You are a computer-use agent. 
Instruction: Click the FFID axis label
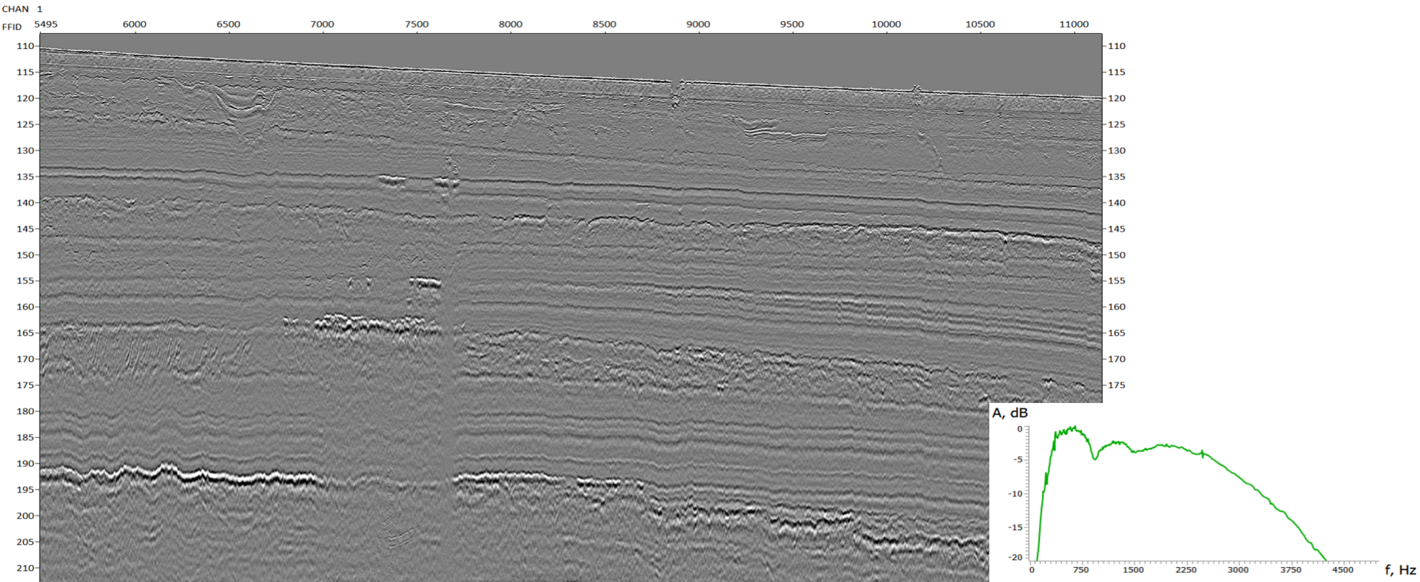point(12,26)
